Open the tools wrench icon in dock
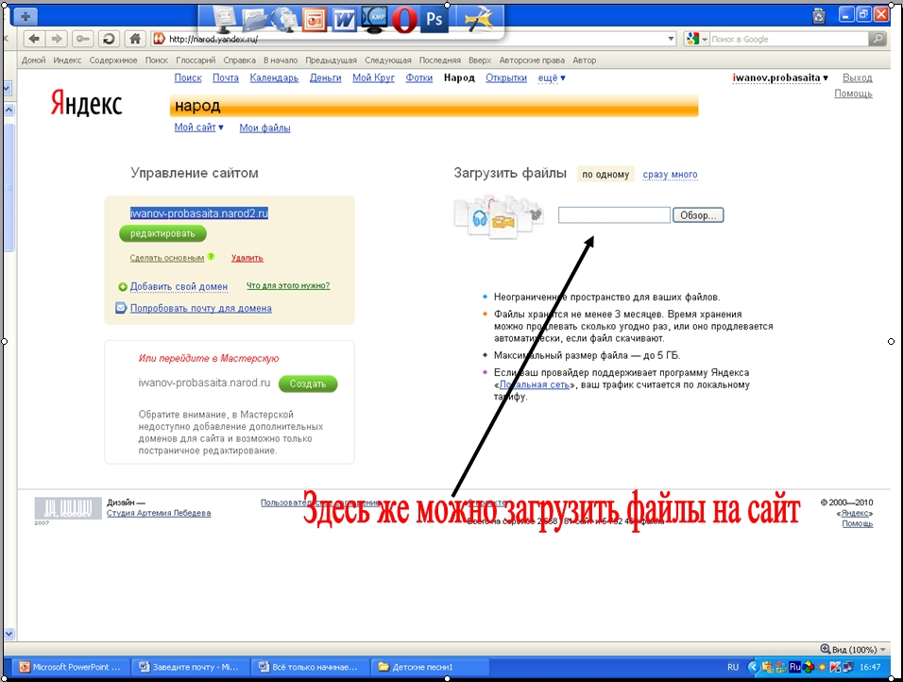903x682 pixels. pos(479,21)
